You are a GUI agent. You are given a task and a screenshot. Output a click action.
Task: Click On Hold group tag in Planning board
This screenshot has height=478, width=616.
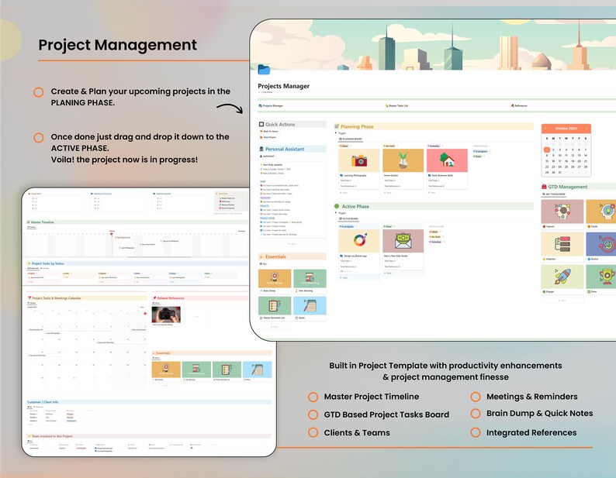tap(389, 146)
